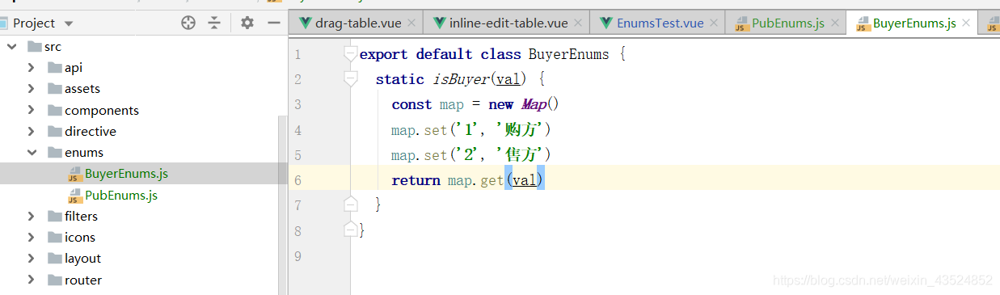Close the BuyerEnums.js tab
The width and height of the screenshot is (1000, 295).
(x=966, y=23)
